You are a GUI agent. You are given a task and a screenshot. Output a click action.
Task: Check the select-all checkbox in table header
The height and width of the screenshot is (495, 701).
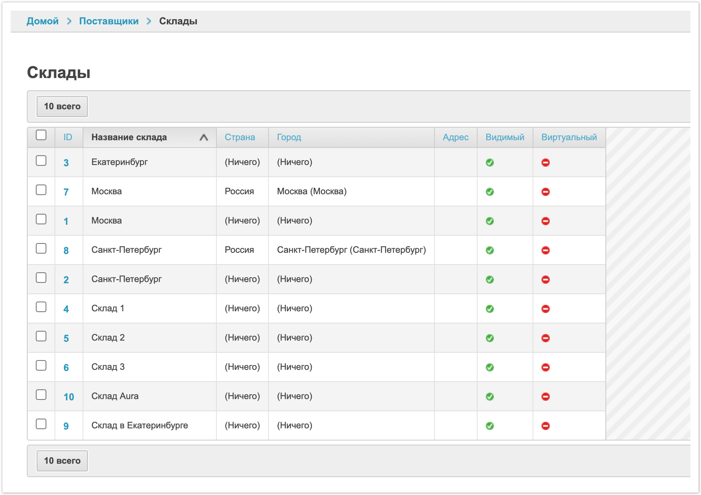41,135
